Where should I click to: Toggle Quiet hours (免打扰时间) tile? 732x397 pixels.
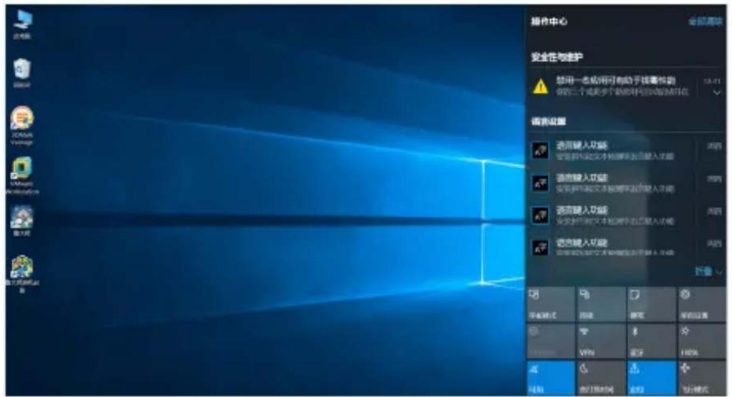[601, 378]
